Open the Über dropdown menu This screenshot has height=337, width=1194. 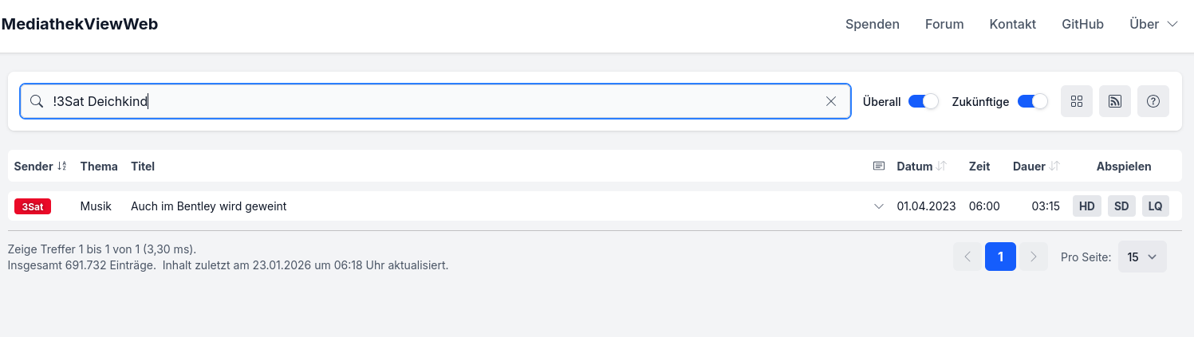[x=1153, y=24]
